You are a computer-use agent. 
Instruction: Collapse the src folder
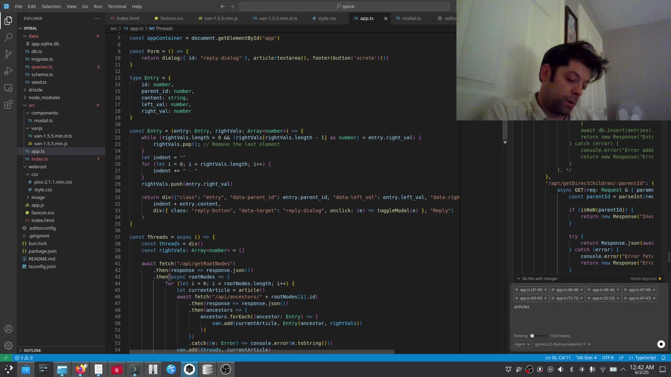click(x=61, y=105)
